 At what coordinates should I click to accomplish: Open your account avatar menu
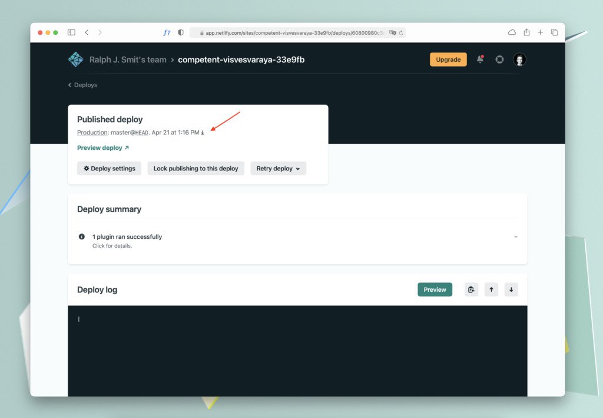[519, 59]
